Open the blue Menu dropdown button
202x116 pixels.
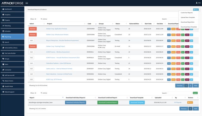point(196,10)
